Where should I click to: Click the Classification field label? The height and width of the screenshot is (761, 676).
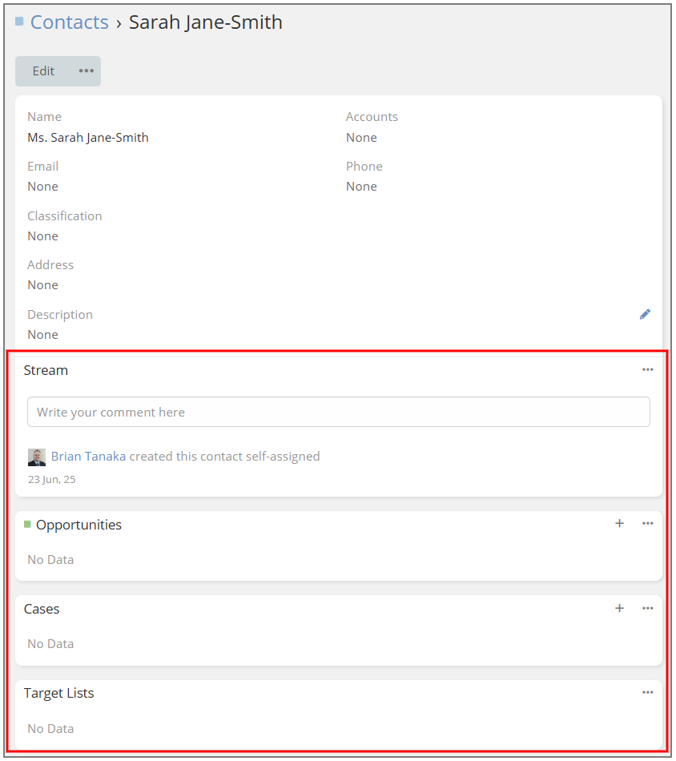pos(65,216)
